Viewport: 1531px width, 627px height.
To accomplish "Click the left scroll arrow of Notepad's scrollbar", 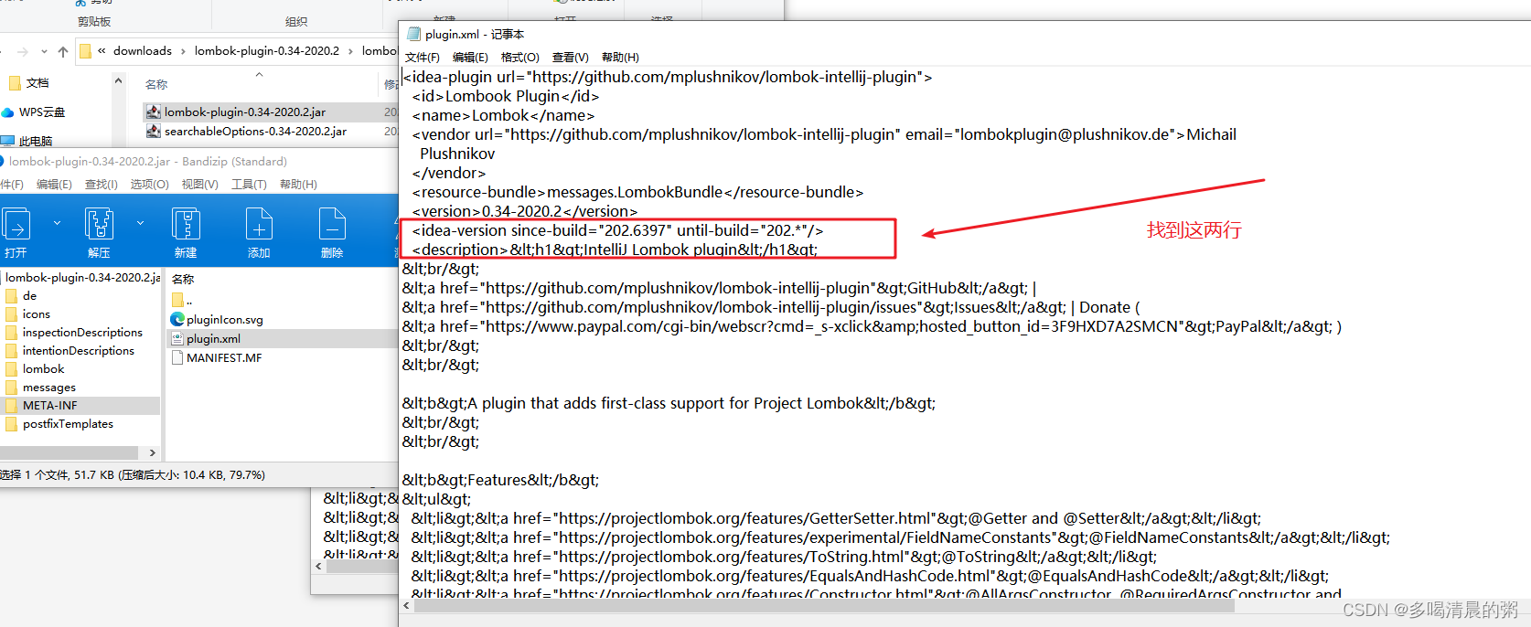I will pos(406,606).
